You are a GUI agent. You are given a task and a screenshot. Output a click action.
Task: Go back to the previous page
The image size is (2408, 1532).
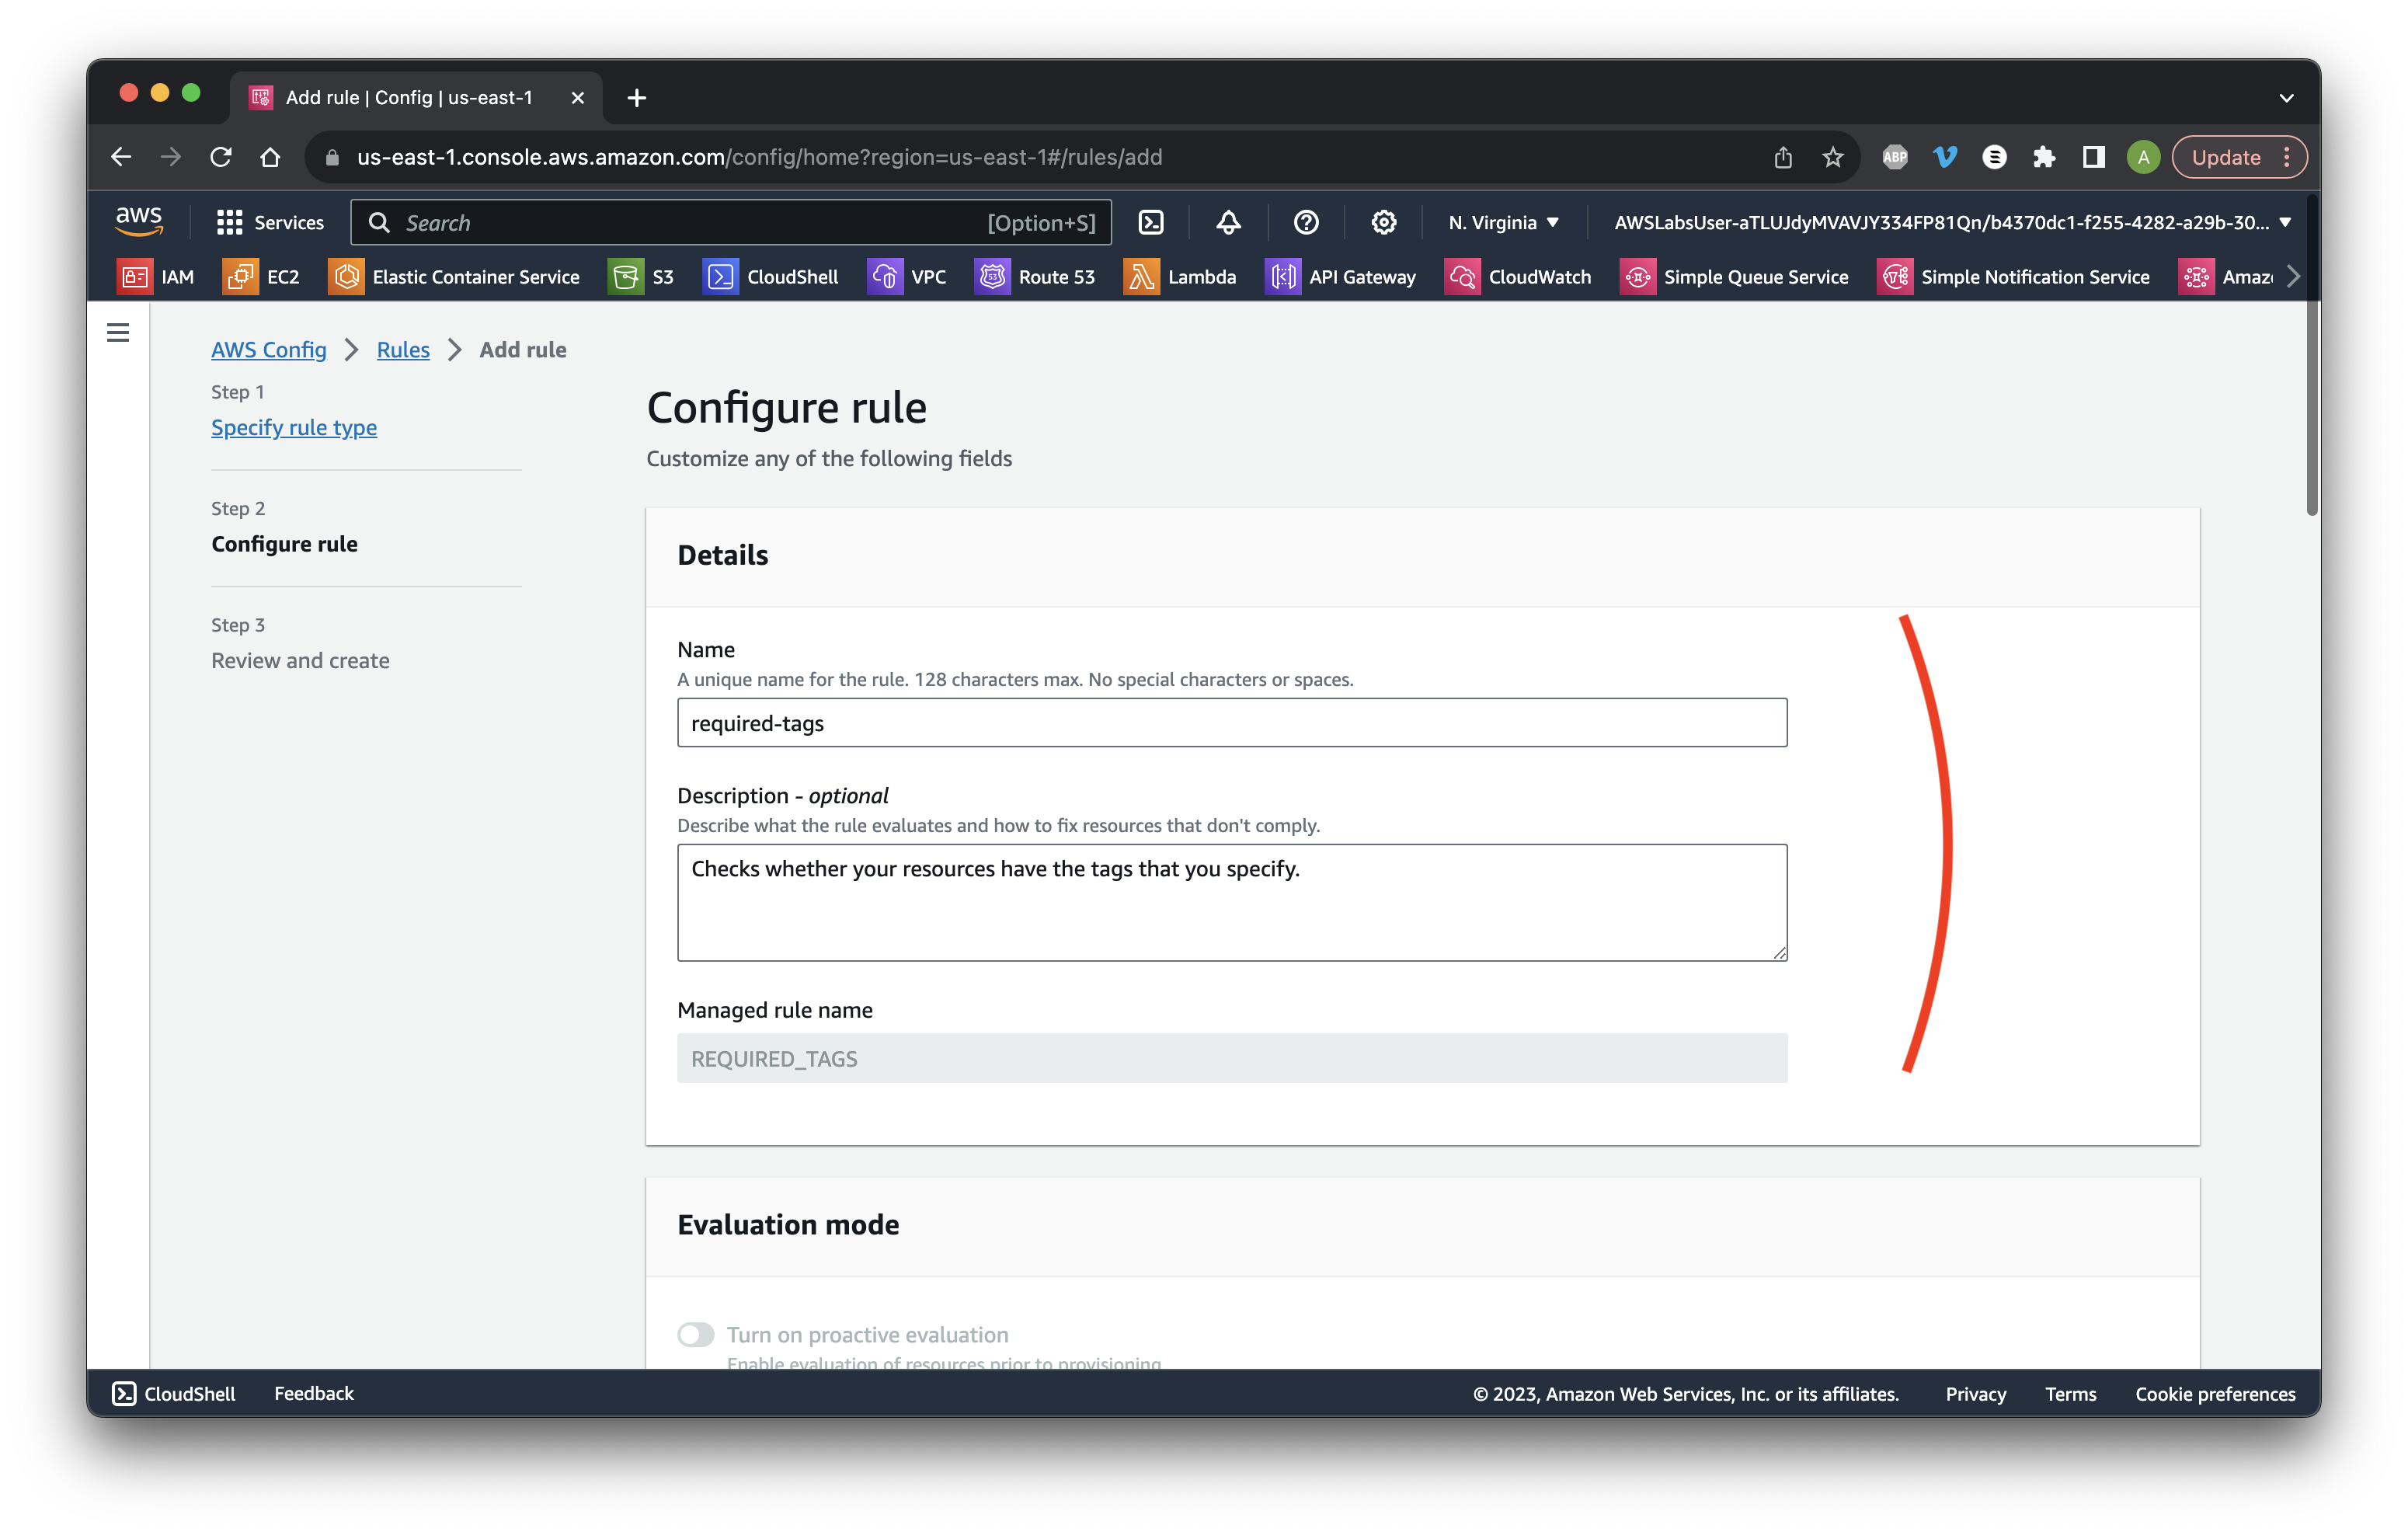121,157
